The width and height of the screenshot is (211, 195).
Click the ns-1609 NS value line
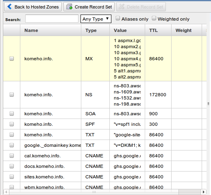(x=127, y=92)
